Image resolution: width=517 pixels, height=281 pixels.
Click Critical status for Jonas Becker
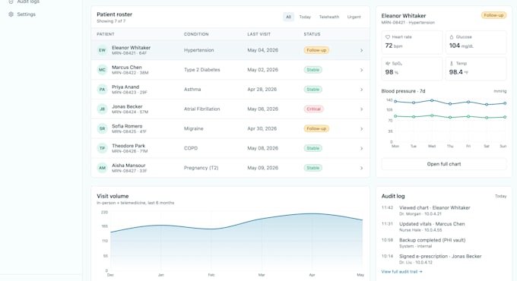[x=313, y=109]
